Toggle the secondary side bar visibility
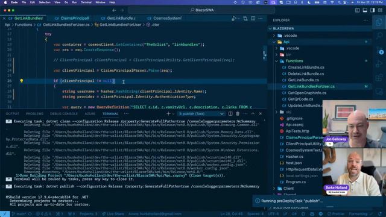 pos(373,10)
